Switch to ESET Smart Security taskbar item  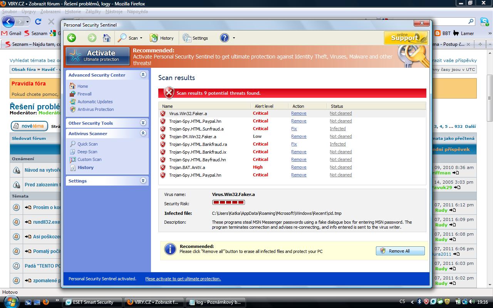[92, 302]
